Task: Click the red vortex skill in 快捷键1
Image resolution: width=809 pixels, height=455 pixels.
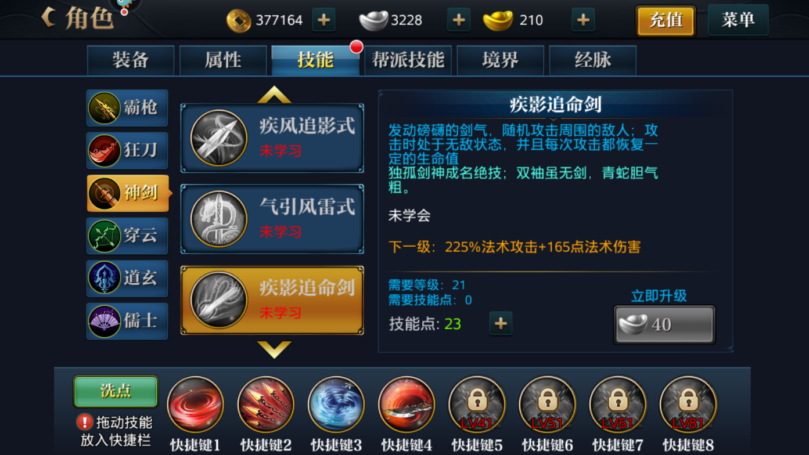Action: (195, 405)
